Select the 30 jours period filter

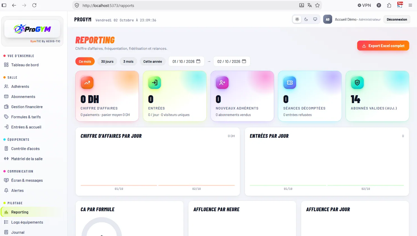[107, 61]
